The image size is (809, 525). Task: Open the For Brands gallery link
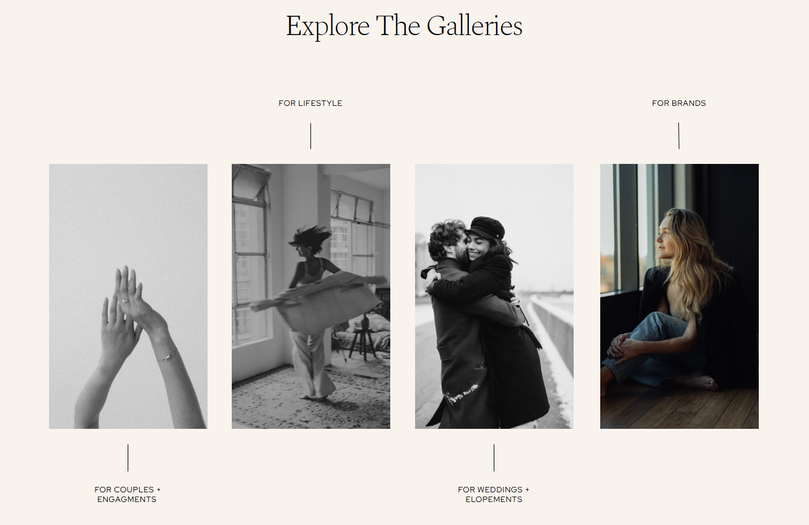click(679, 103)
